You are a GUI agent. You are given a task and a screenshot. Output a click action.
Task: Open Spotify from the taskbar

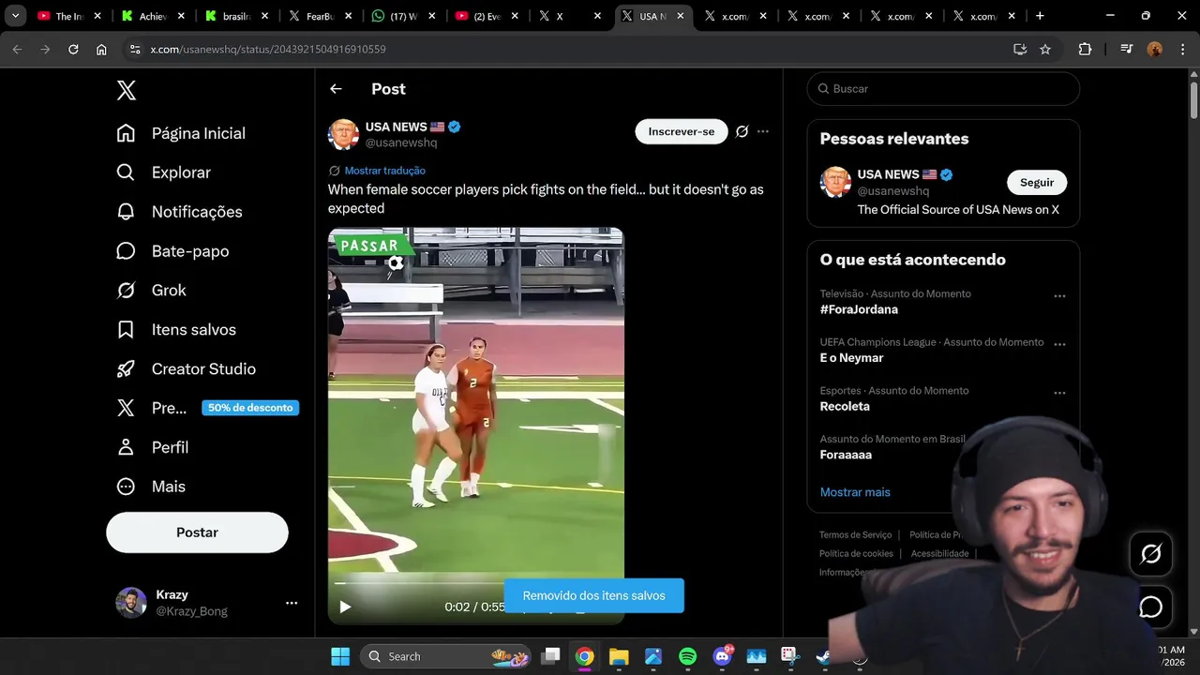[687, 656]
